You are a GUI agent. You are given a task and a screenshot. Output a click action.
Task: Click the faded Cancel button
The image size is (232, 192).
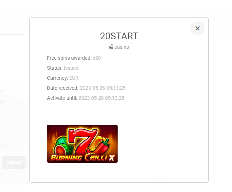coord(14,162)
